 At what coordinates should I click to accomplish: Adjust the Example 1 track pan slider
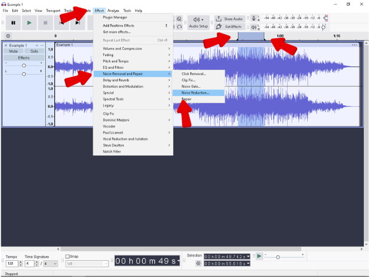pyautogui.click(x=24, y=74)
